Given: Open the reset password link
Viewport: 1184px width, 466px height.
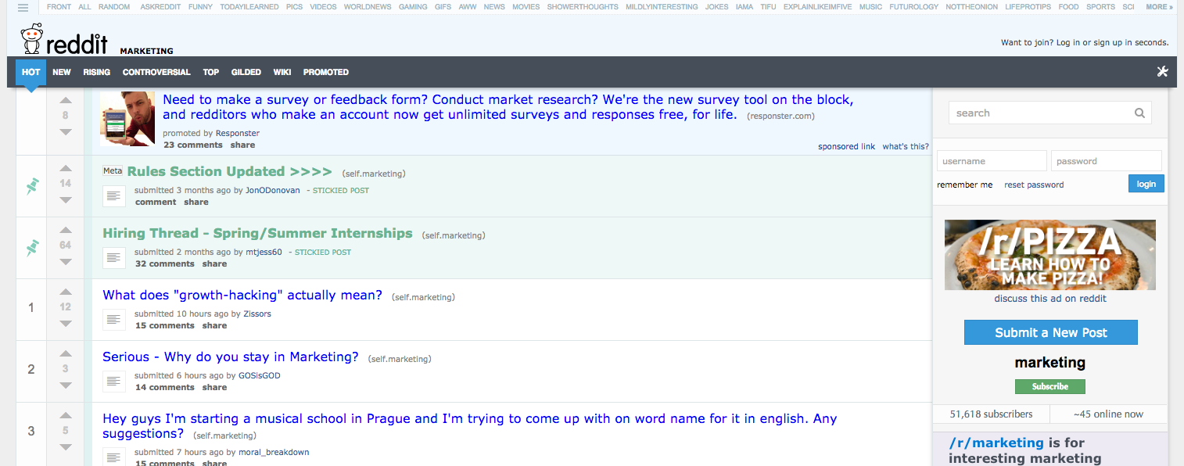Looking at the screenshot, I should tap(1034, 185).
